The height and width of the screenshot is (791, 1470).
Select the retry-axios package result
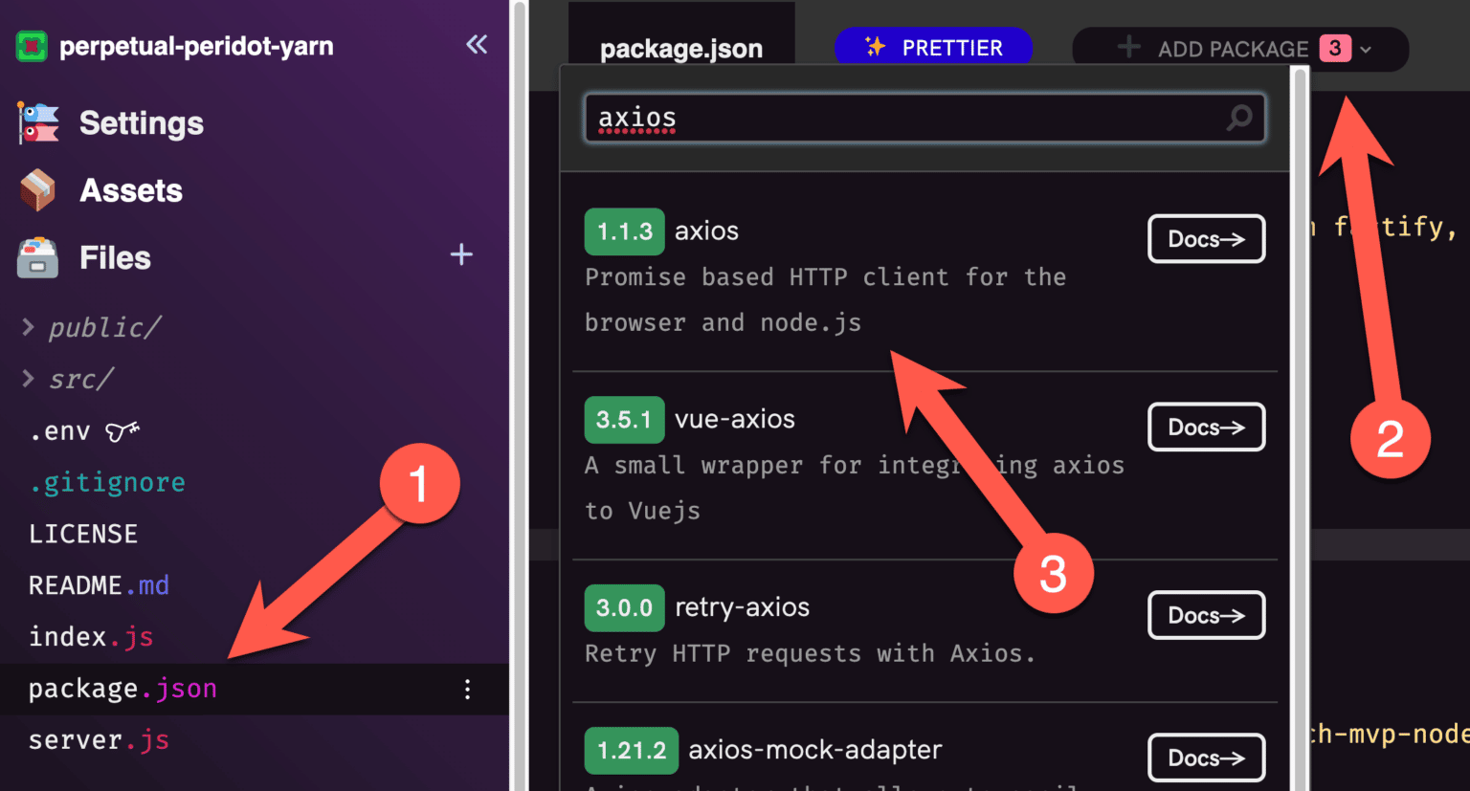(x=742, y=607)
